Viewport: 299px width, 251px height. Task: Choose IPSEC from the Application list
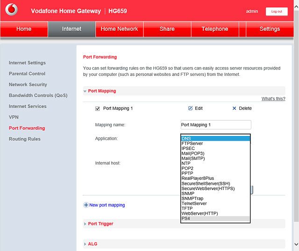[215, 149]
